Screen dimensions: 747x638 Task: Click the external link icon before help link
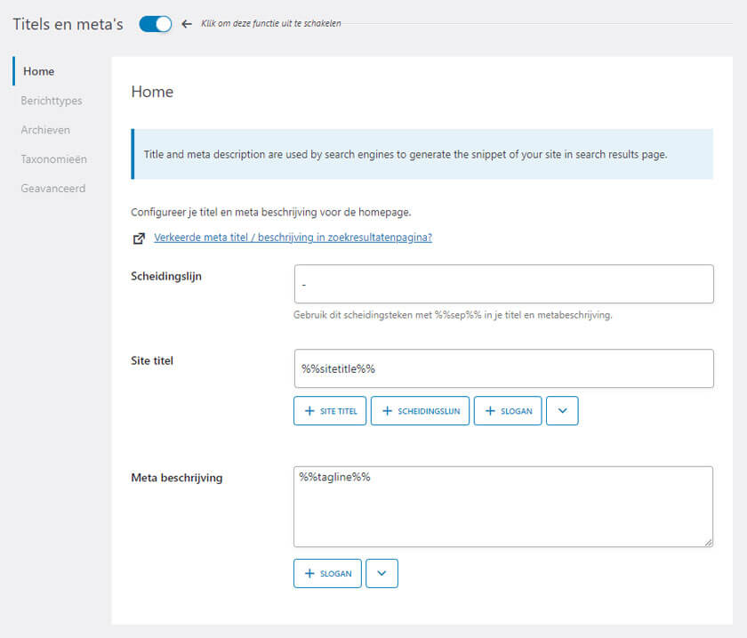[x=139, y=238]
